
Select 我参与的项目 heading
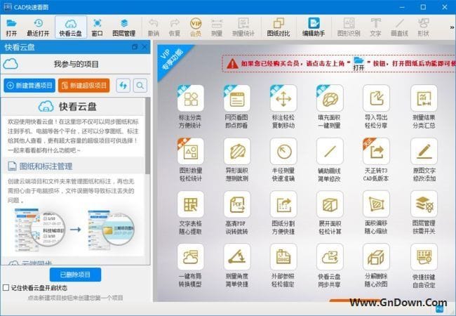coord(76,64)
